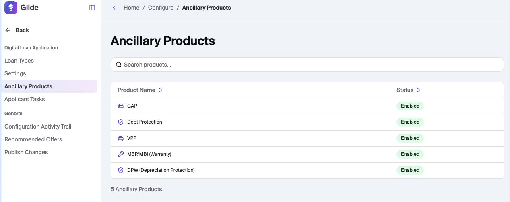
Task: Click the car icon next to GAP
Action: click(x=121, y=106)
